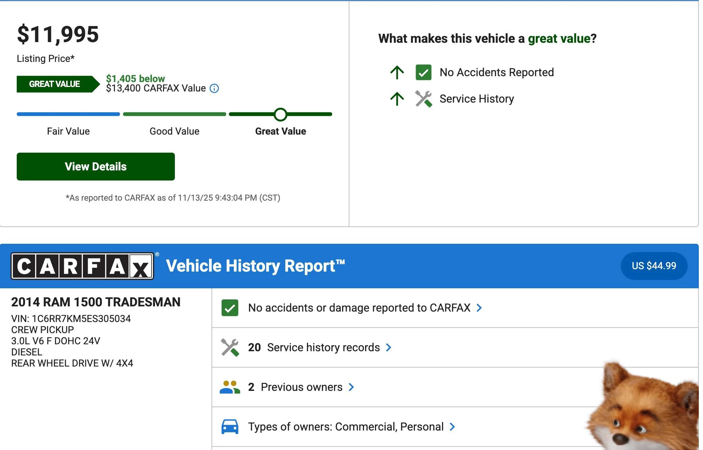The height and width of the screenshot is (450, 703).
Task: Click the Great Value slider marker circle
Action: pyautogui.click(x=280, y=114)
